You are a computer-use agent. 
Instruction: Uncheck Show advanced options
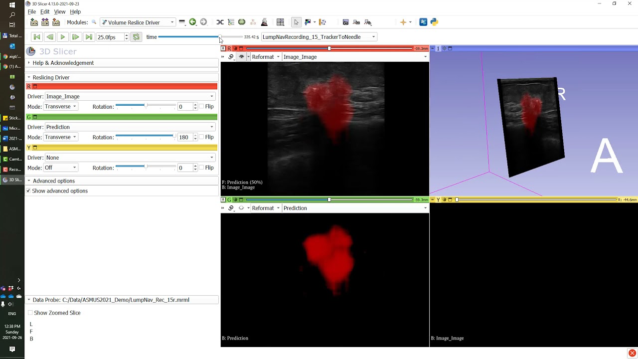(28, 191)
